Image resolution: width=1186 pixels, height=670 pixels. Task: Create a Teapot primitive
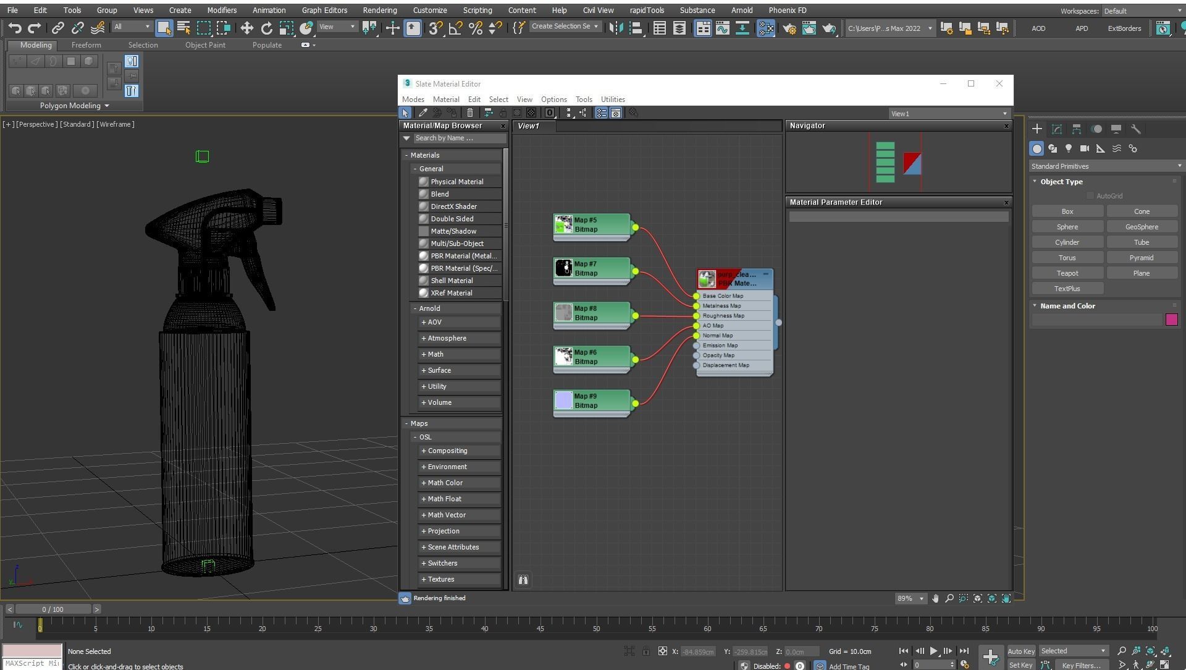[x=1067, y=273]
